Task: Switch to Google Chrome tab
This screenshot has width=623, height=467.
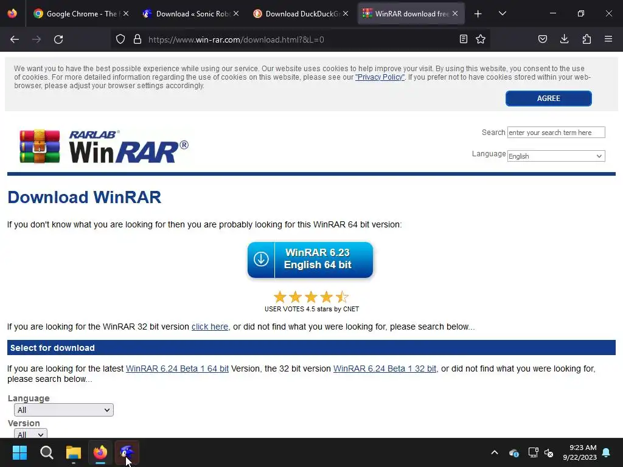Action: tap(81, 13)
